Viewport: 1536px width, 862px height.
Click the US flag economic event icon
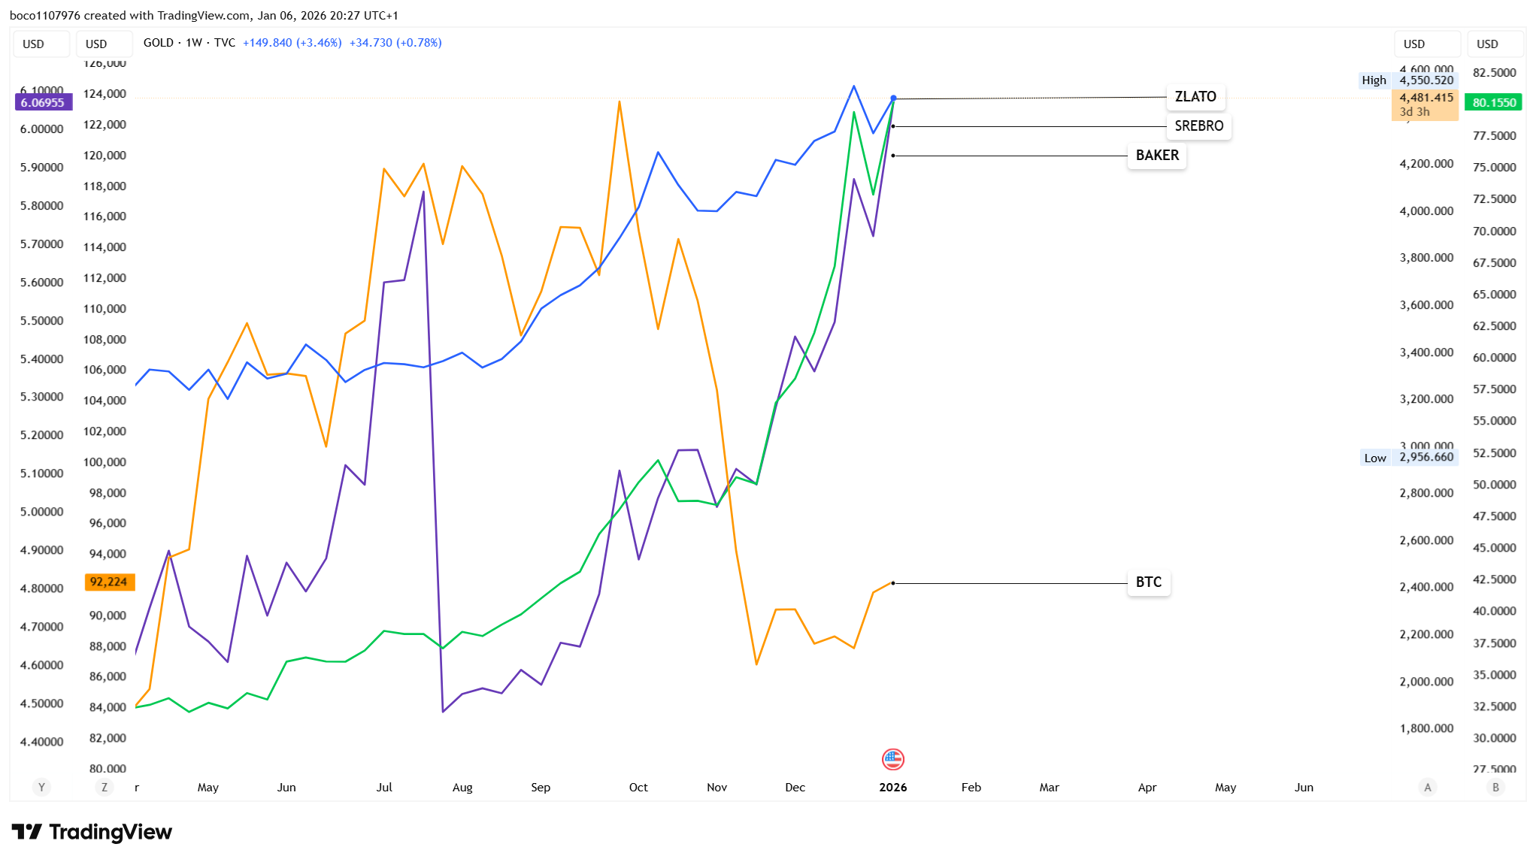coord(892,759)
